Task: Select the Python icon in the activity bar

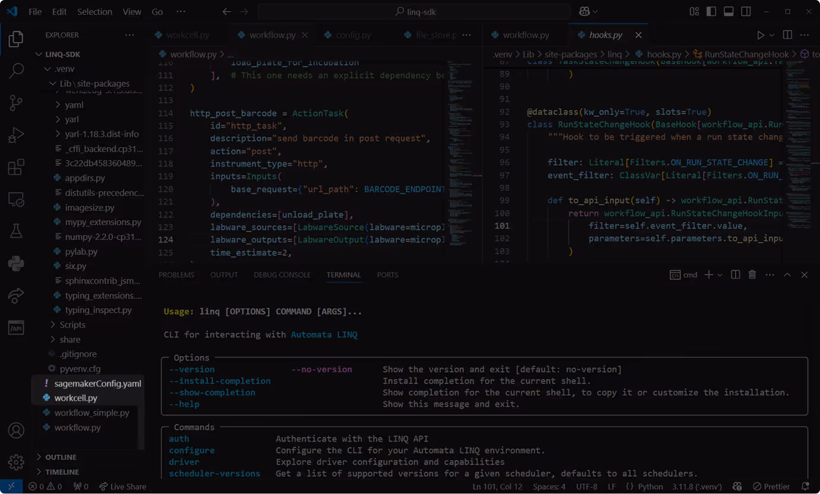Action: click(15, 263)
